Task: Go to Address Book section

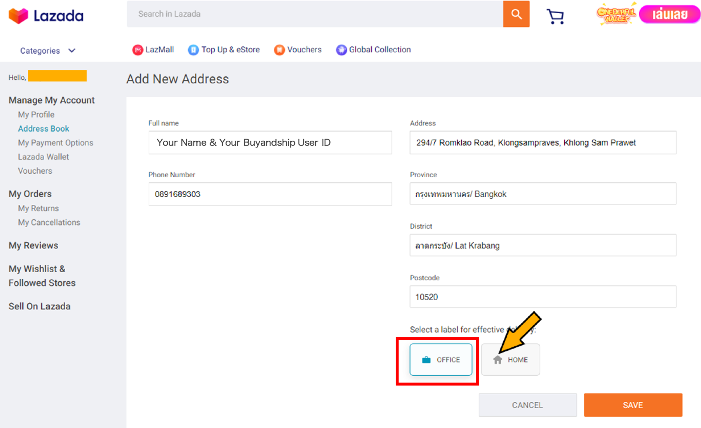Action: point(43,128)
